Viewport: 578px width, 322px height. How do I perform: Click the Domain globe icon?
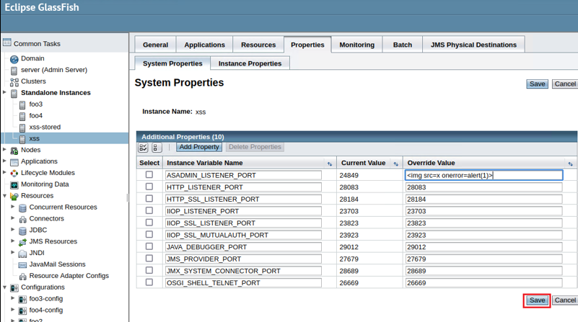(x=14, y=59)
